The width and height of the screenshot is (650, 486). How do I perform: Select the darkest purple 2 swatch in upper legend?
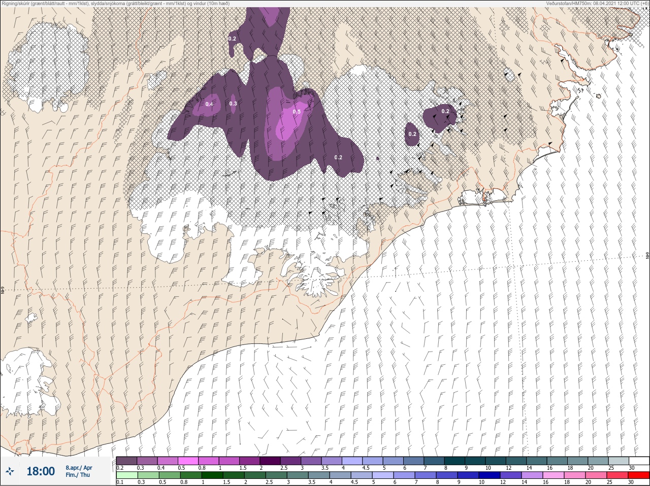coord(271,461)
